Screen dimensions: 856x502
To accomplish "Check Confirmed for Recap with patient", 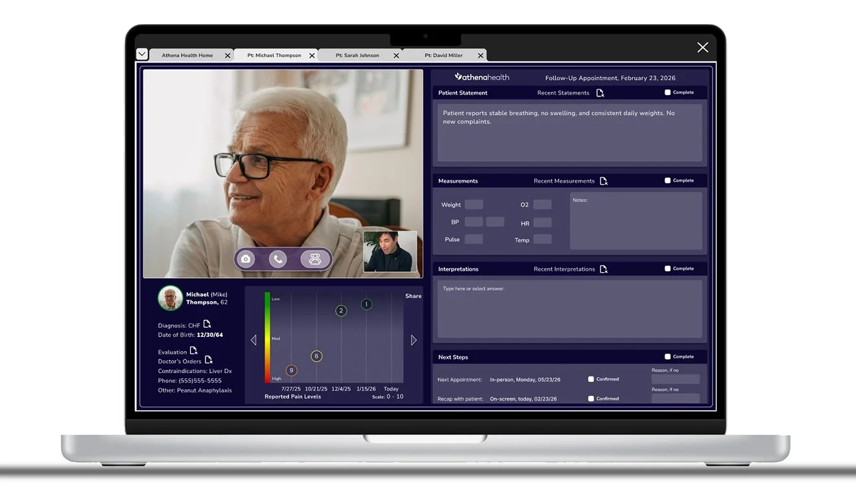I will [x=591, y=398].
